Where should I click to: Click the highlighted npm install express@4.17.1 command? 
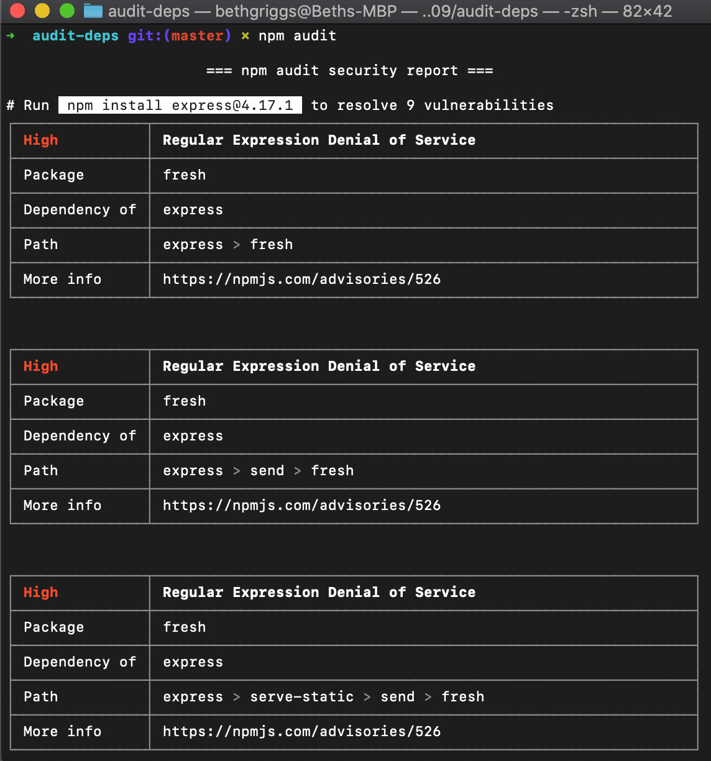tap(180, 105)
